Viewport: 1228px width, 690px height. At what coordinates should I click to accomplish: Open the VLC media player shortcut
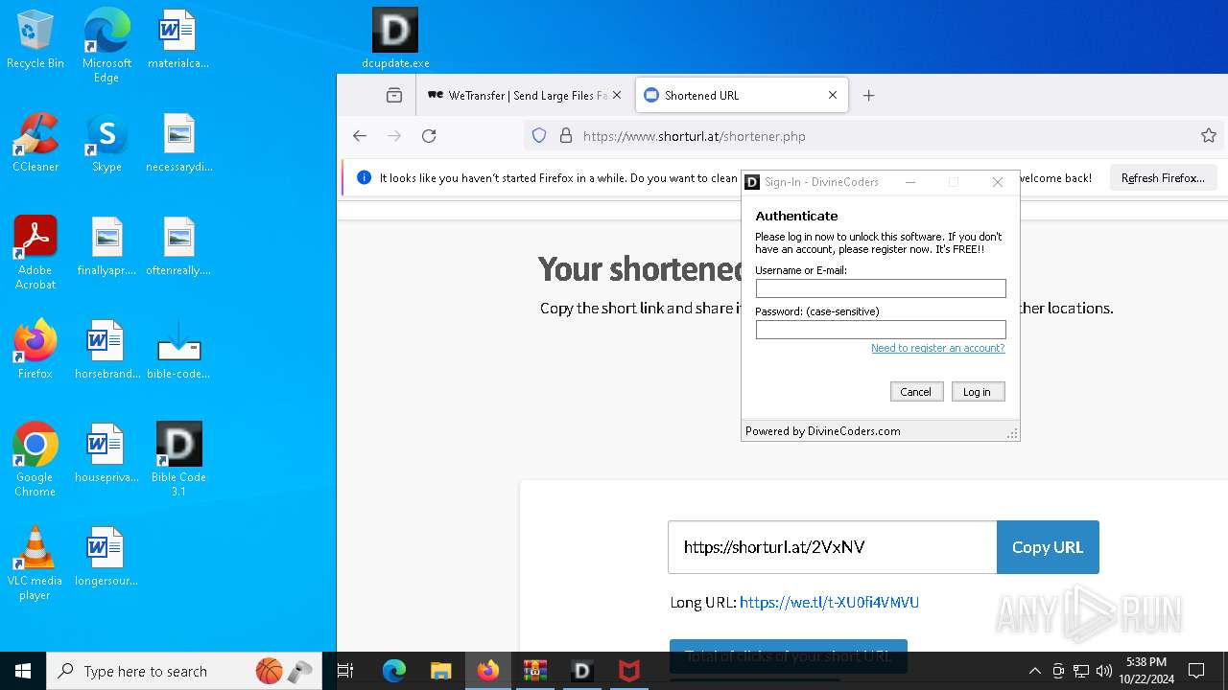[35, 563]
